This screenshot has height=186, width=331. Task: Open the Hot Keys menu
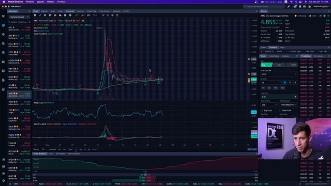coord(61,2)
